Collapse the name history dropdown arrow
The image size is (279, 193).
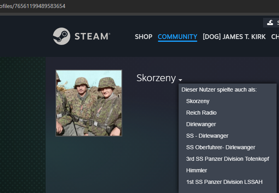180,80
